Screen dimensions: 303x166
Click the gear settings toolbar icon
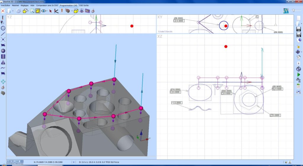click(x=18, y=11)
